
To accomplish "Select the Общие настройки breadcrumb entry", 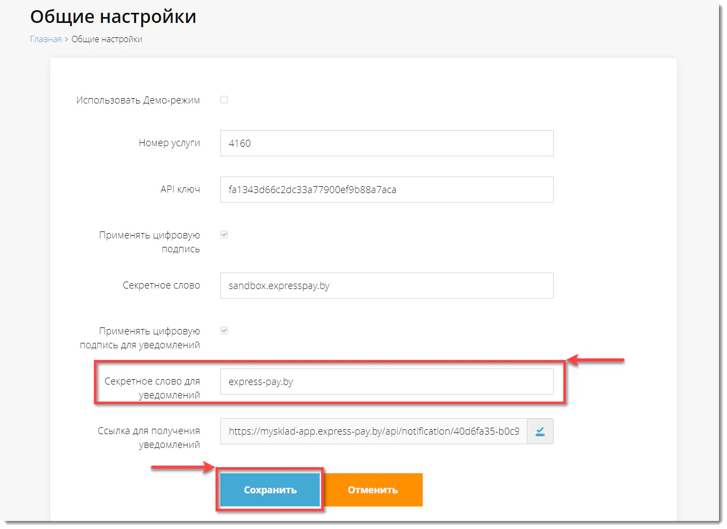I will [106, 39].
